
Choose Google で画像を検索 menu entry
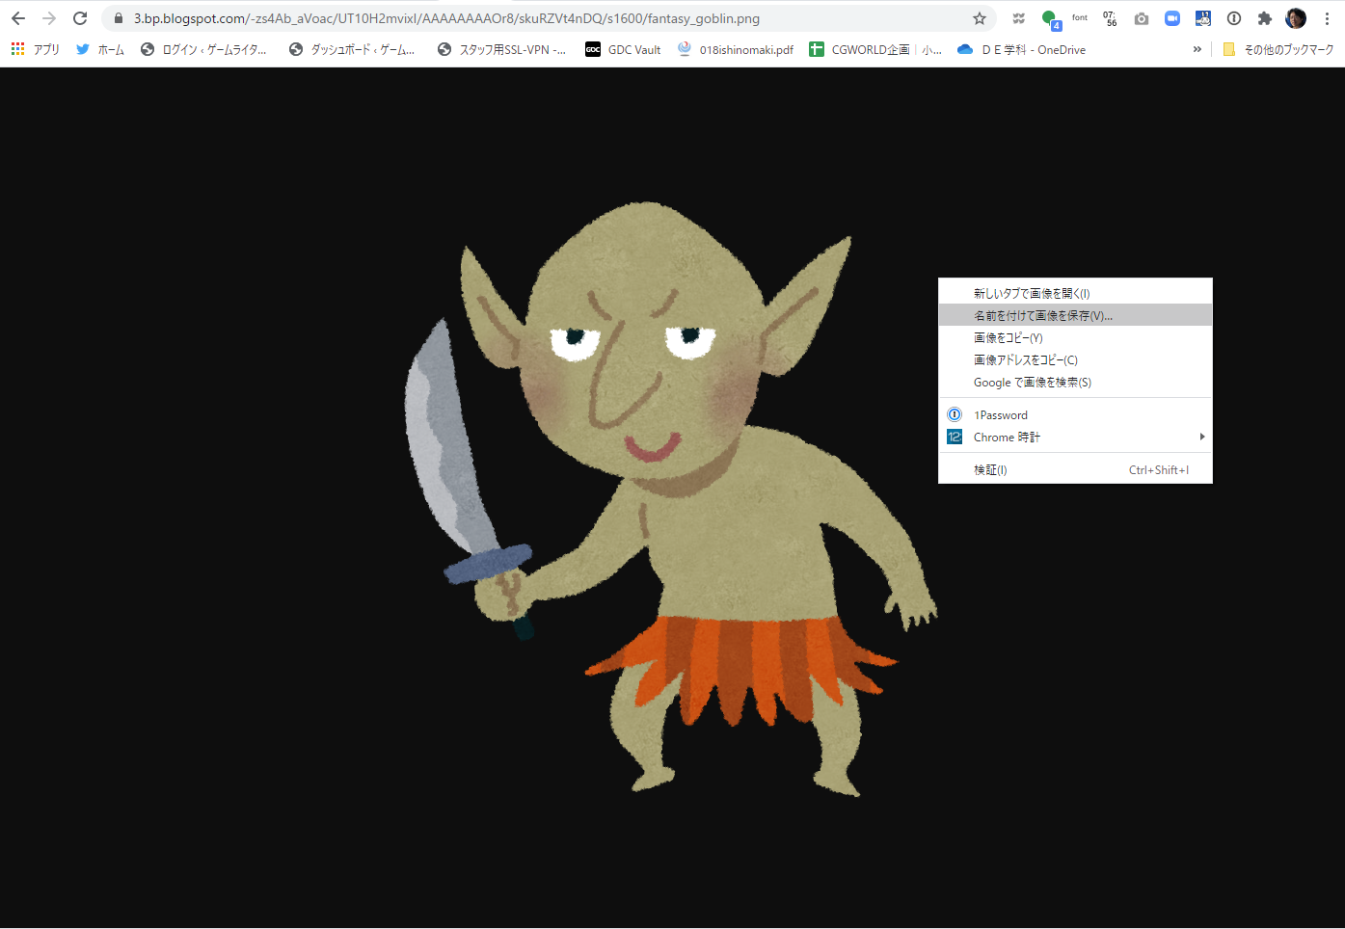1075,382
